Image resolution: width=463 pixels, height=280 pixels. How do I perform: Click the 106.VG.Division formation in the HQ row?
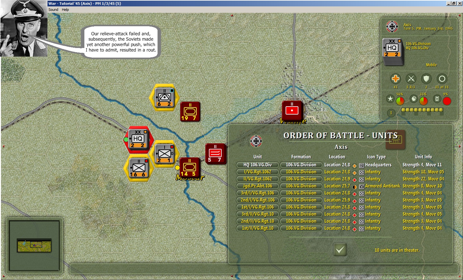301,165
